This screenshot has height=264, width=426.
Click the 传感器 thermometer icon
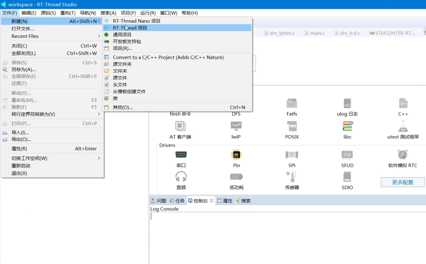tap(291, 176)
